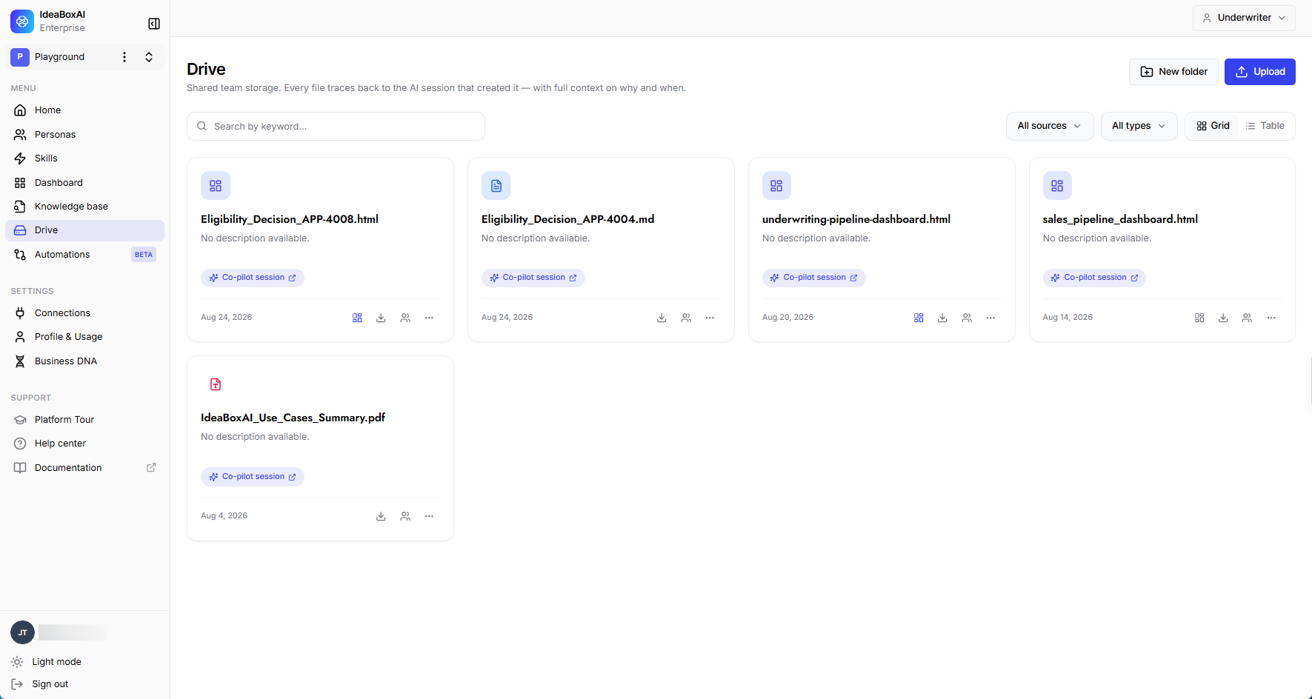Open the Dashboard page
This screenshot has height=699, width=1312.
click(84, 183)
